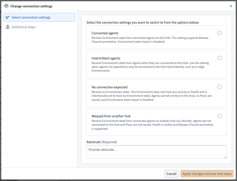Pick the No connection expected radio button
This screenshot has height=181, width=237.
click(219, 87)
